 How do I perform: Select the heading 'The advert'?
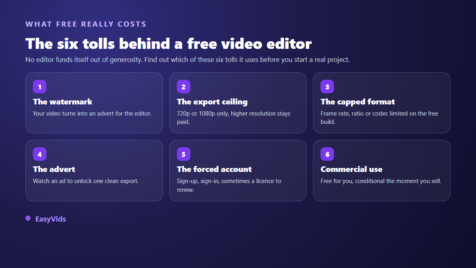pos(54,169)
